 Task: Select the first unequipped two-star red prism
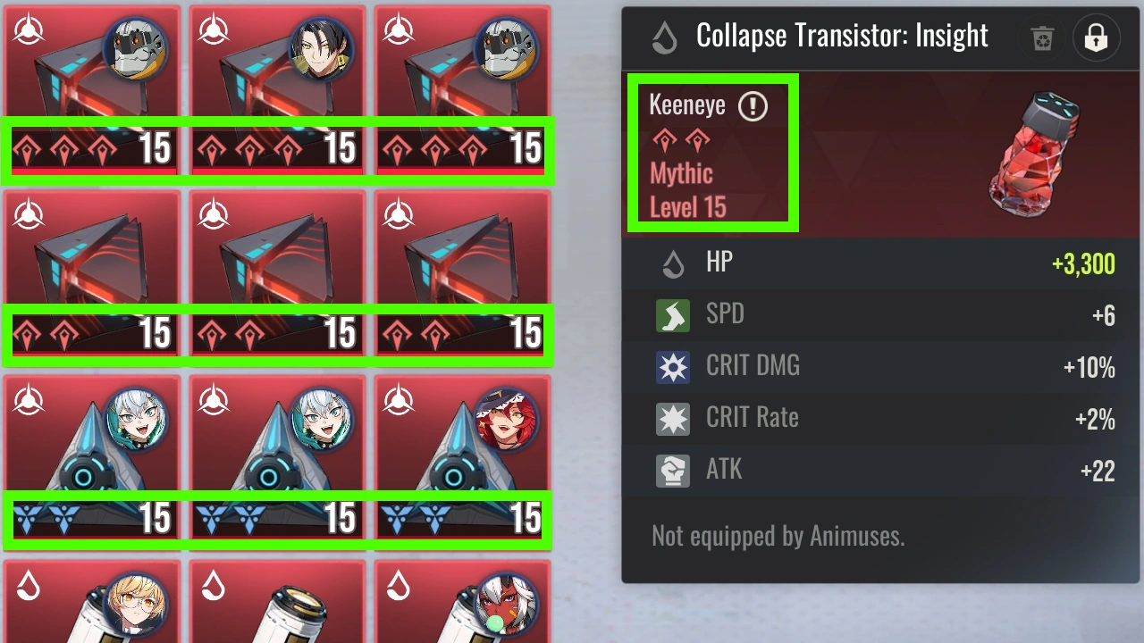92,275
